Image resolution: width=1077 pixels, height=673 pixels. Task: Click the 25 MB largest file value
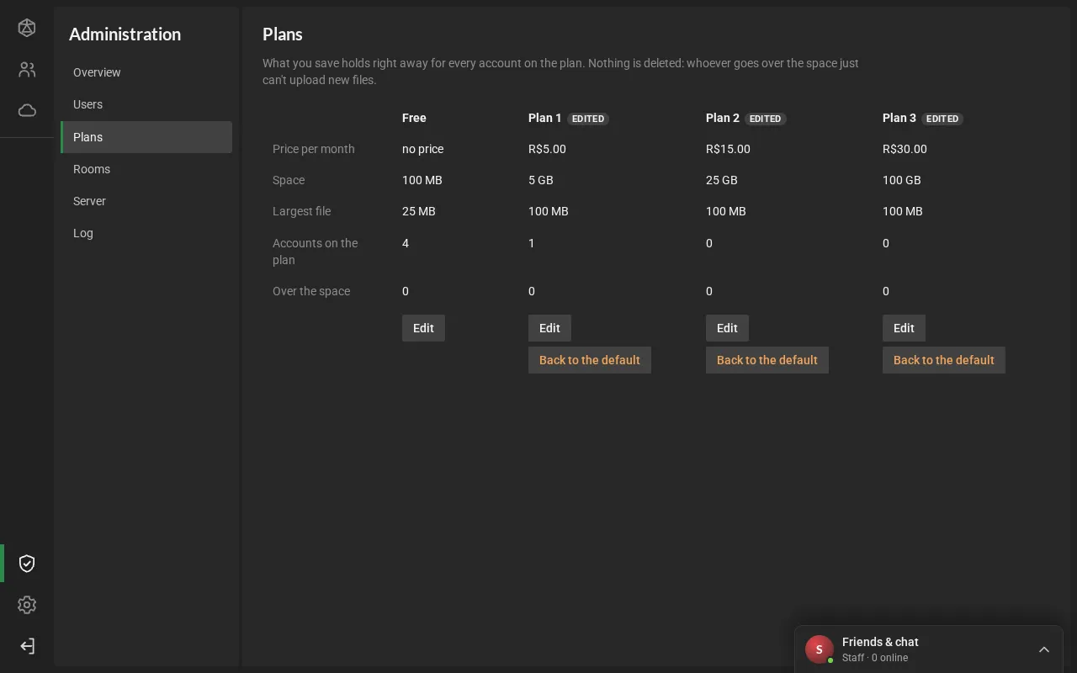coord(419,211)
